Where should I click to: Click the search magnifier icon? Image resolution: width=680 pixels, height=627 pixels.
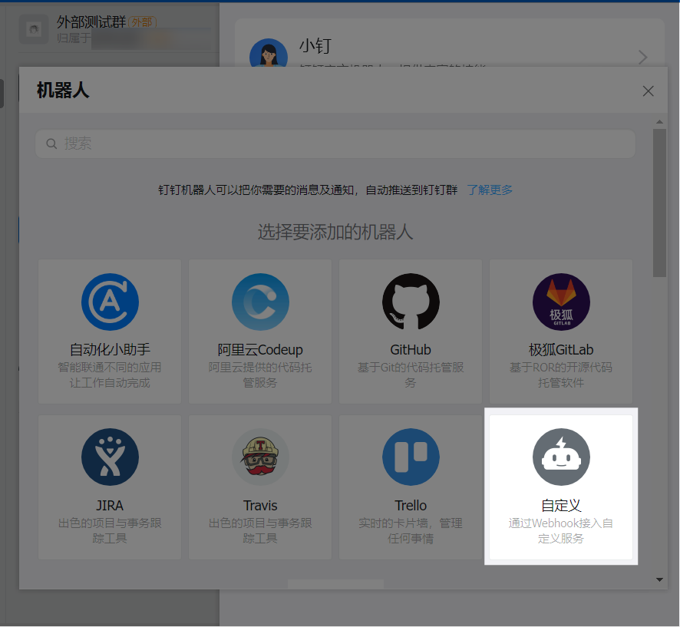51,144
